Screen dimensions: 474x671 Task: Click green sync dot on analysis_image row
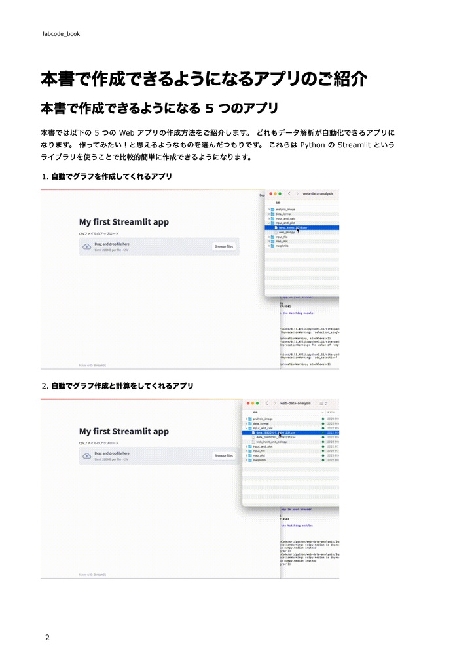[323, 419]
